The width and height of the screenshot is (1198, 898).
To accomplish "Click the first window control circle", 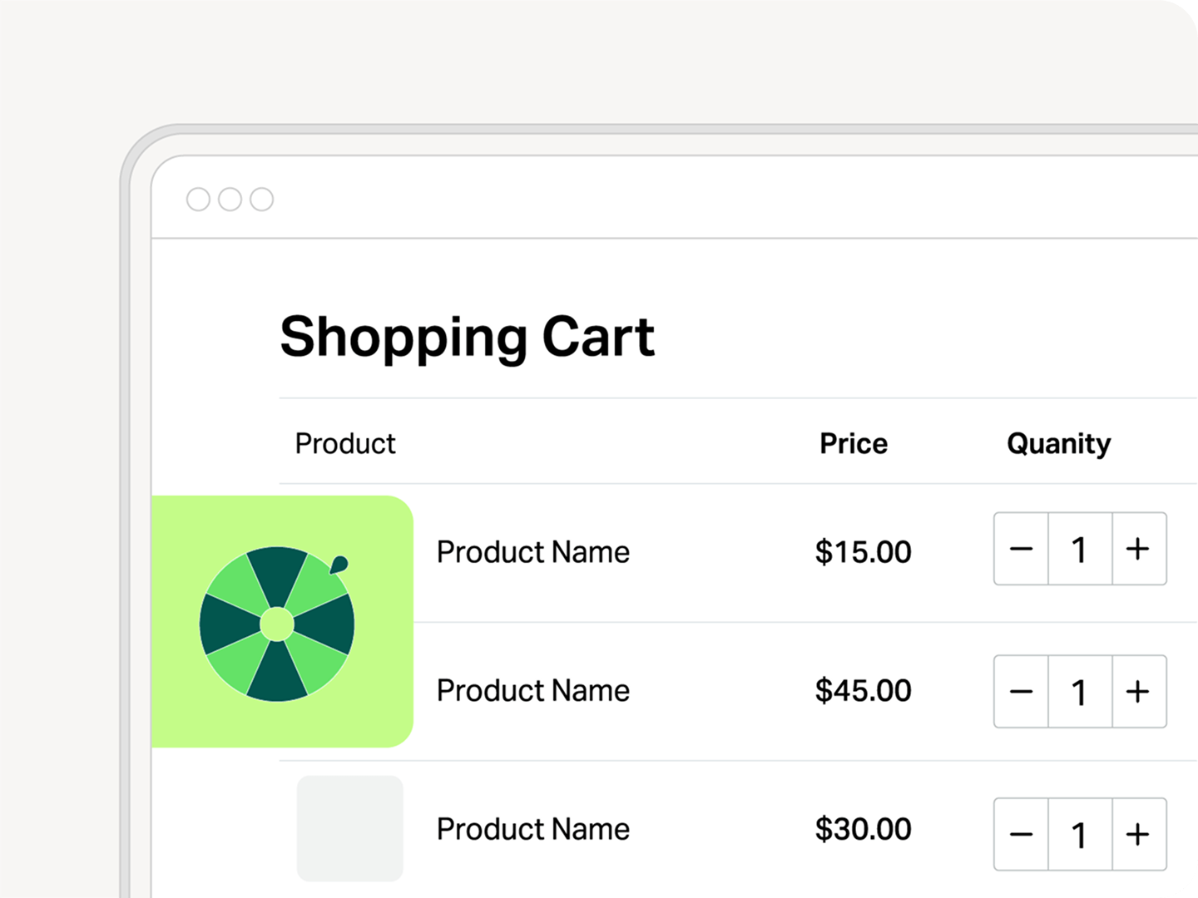I will point(198,200).
